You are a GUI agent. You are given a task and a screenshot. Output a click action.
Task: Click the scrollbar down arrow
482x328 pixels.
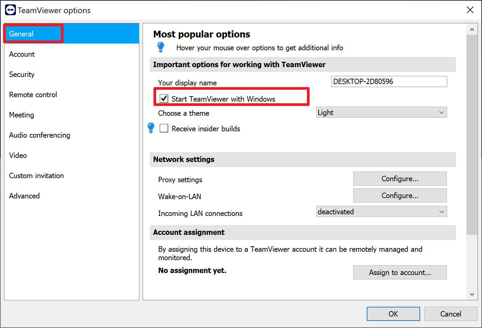(x=472, y=294)
